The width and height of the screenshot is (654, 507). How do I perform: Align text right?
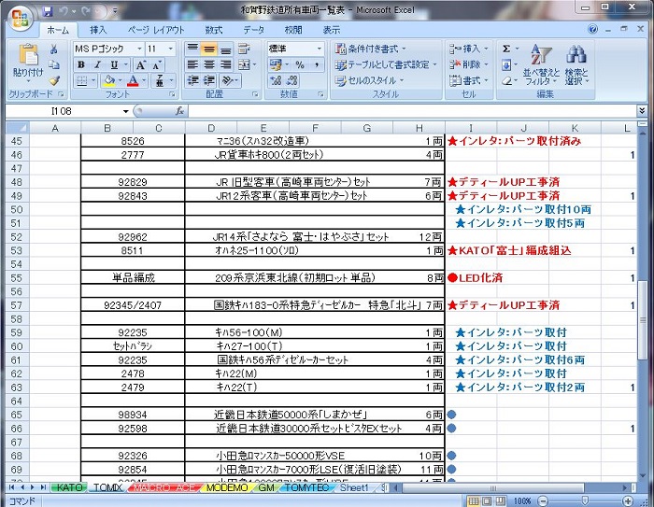(226, 64)
